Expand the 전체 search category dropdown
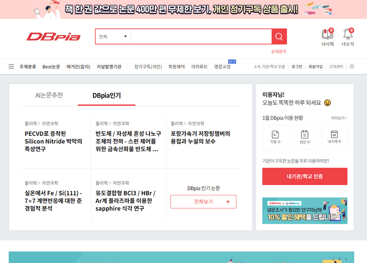 coord(112,37)
